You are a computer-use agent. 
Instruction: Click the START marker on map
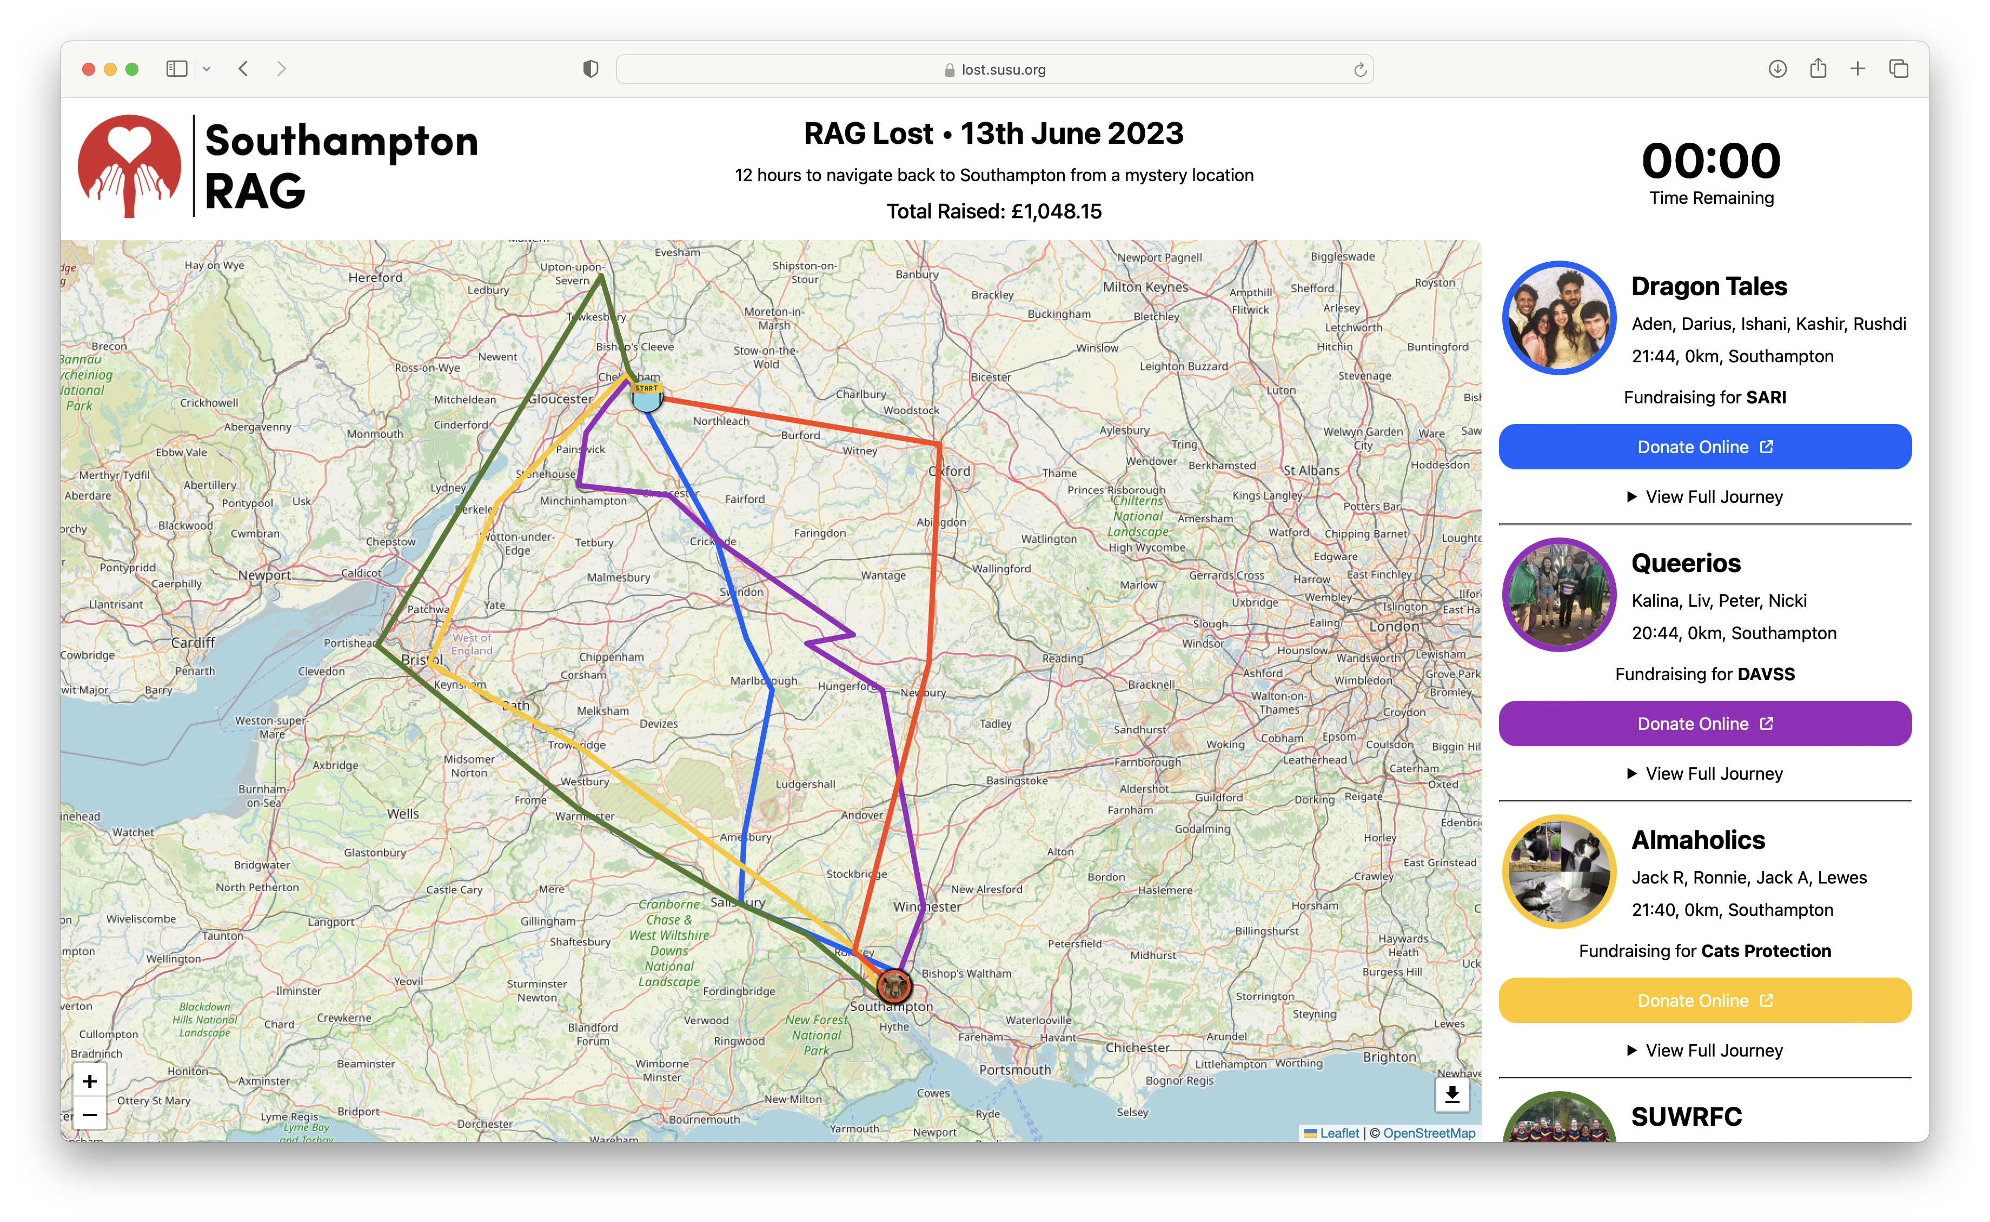tap(647, 396)
